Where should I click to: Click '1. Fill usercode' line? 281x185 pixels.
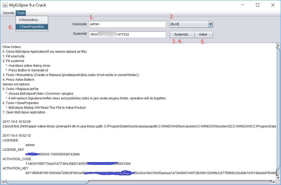(14, 56)
